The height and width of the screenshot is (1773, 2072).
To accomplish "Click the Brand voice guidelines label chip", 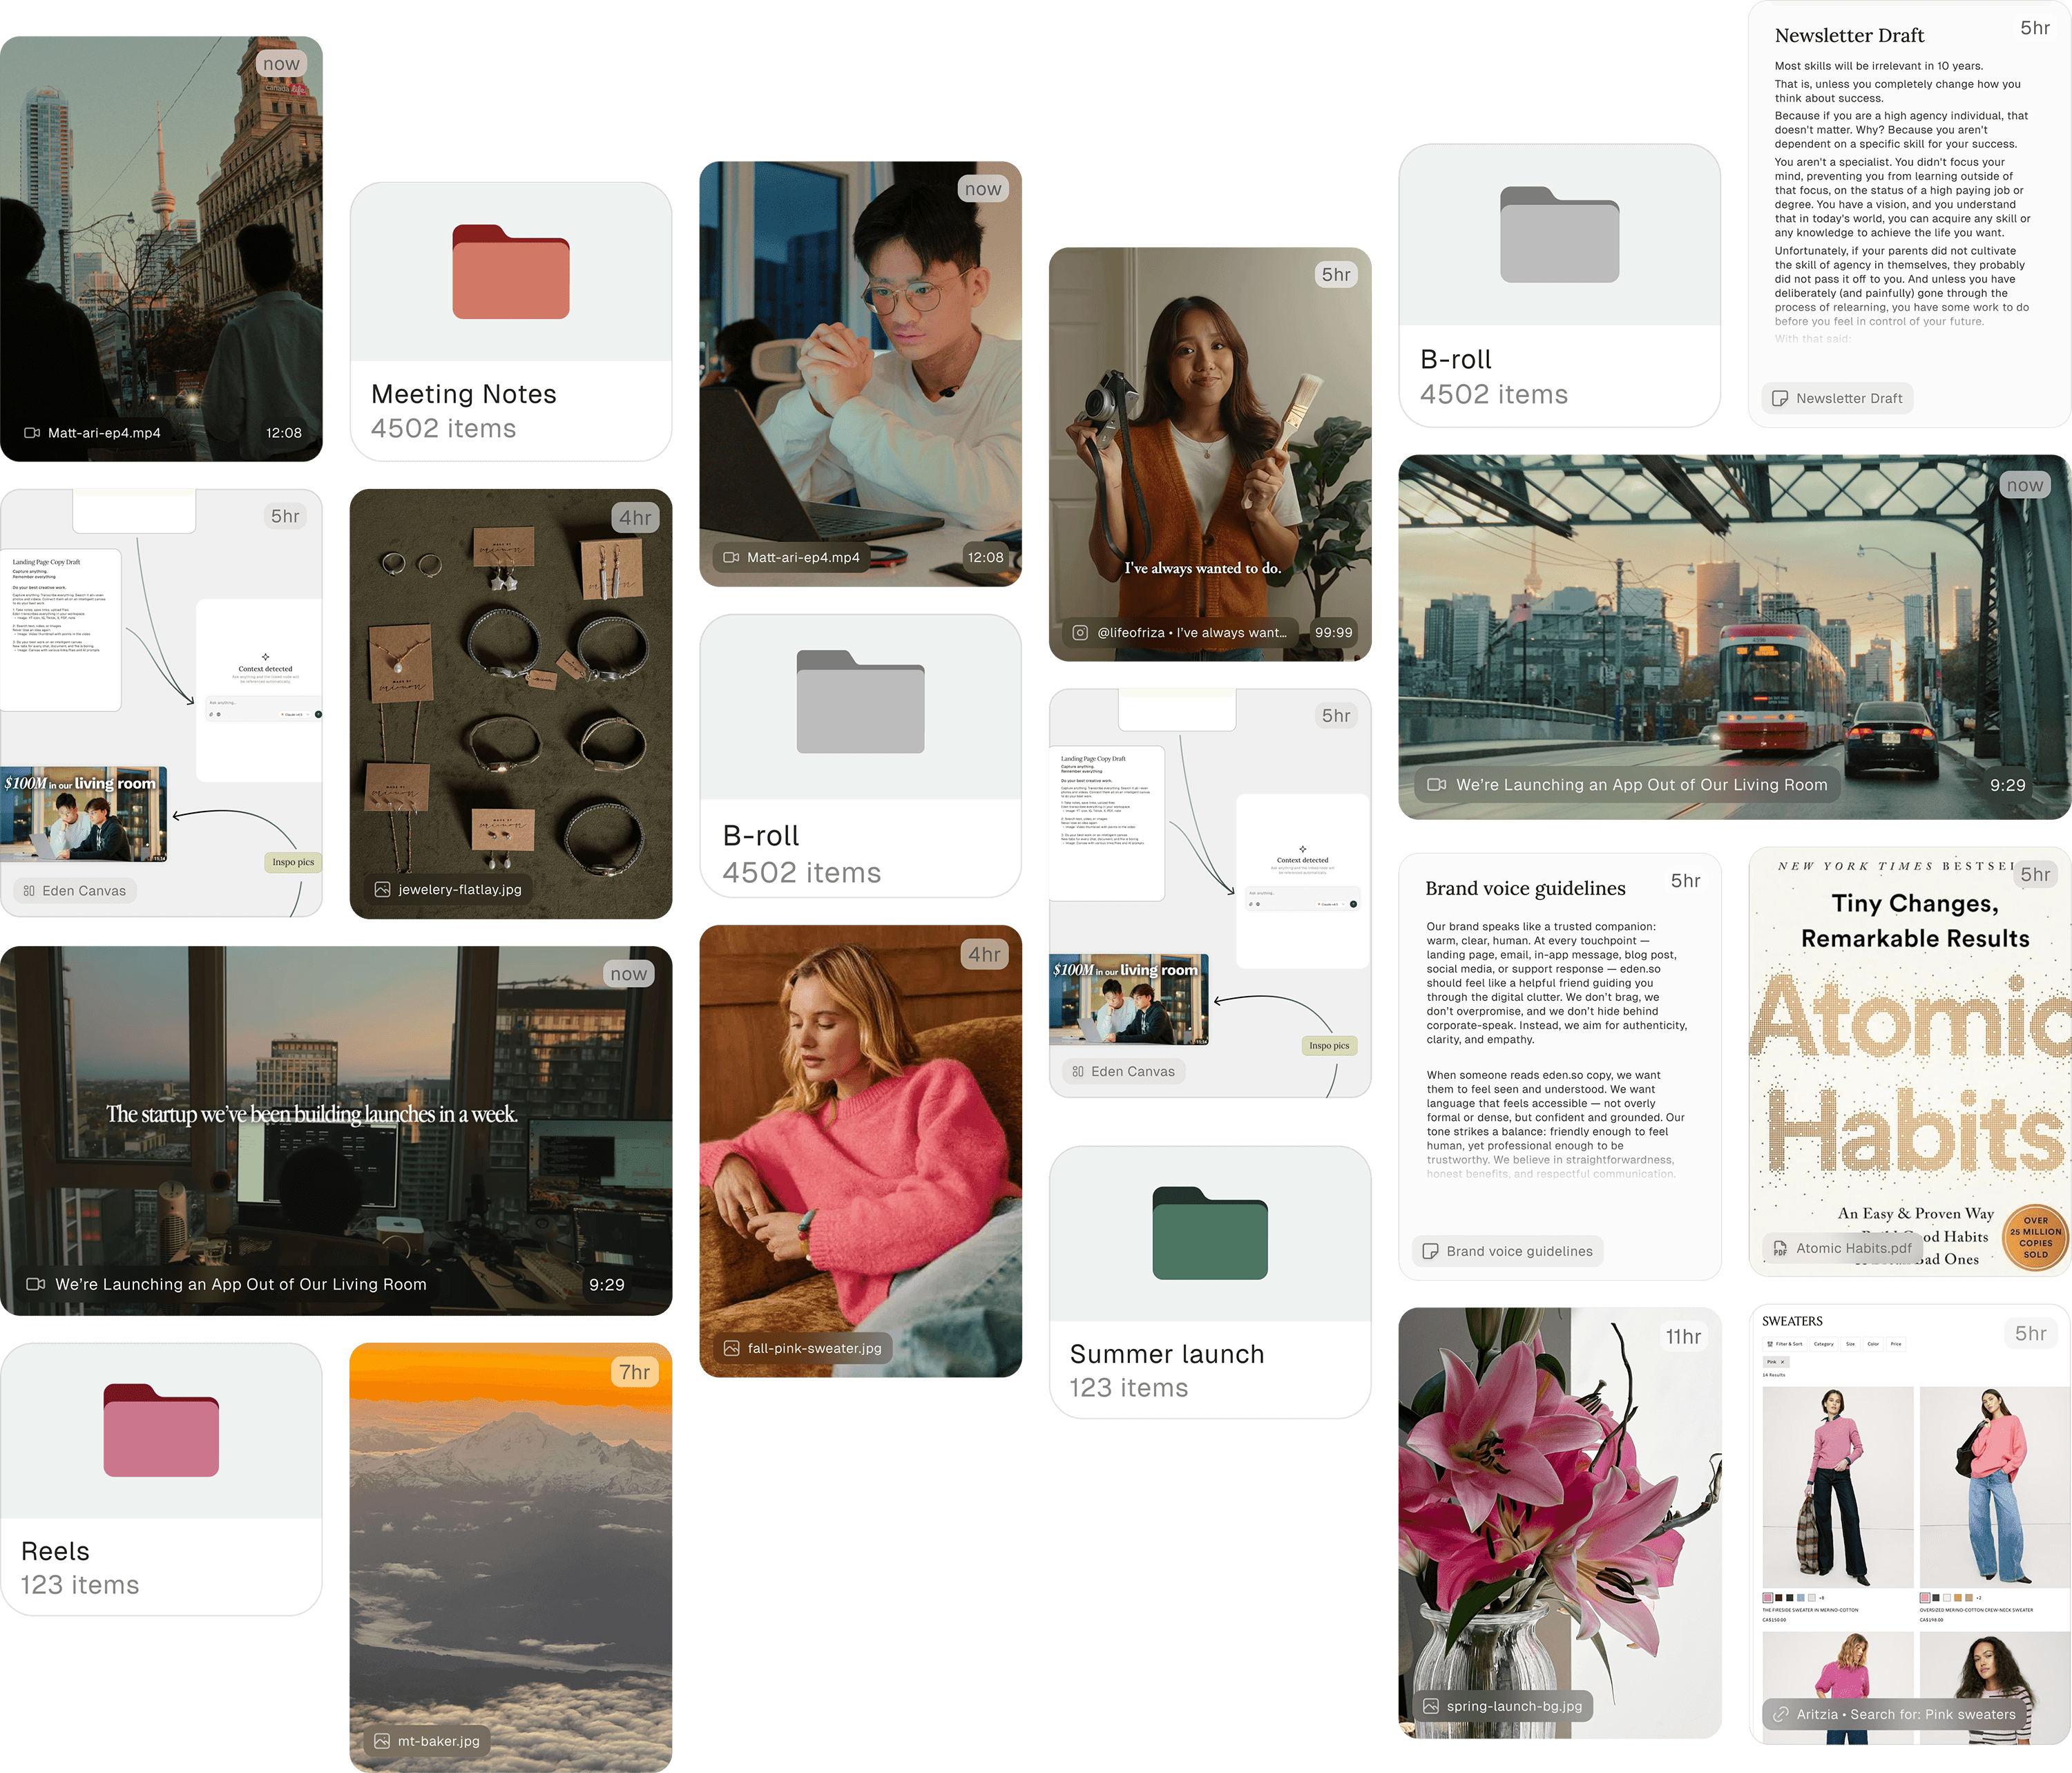I will coord(1507,1252).
